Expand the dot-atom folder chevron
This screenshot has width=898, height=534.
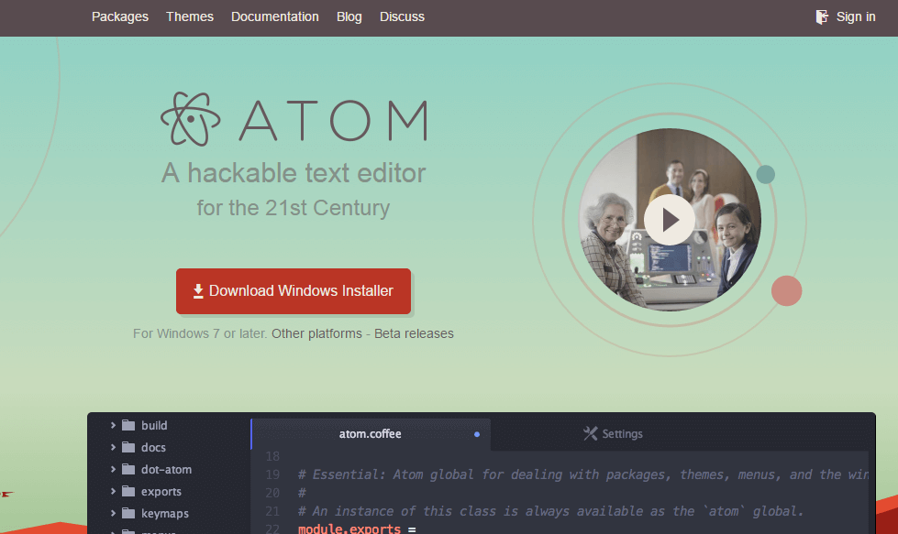coord(113,469)
